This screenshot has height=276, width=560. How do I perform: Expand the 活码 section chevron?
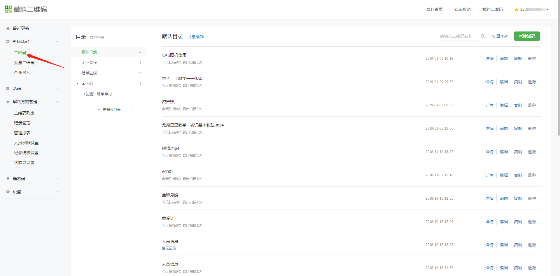click(57, 89)
